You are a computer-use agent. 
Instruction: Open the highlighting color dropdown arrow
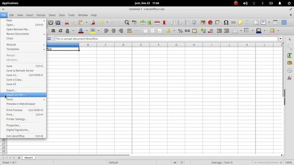(99, 31)
